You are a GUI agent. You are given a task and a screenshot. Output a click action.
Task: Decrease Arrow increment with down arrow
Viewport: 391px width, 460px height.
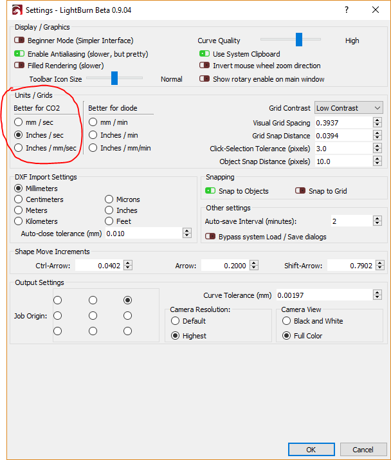click(254, 268)
